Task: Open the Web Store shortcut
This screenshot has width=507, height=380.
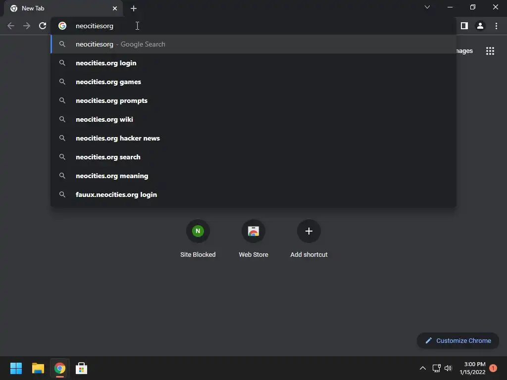Action: (x=253, y=238)
